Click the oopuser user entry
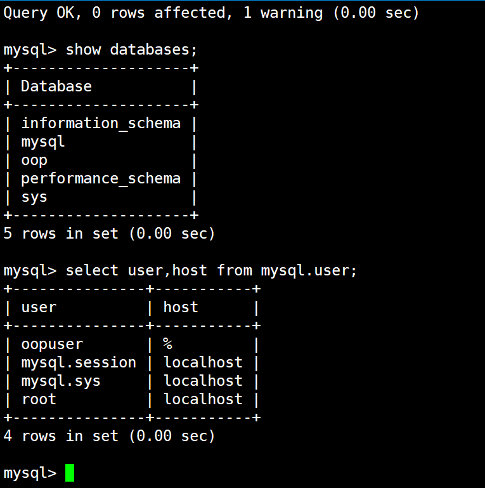This screenshot has width=485, height=488. (x=52, y=344)
